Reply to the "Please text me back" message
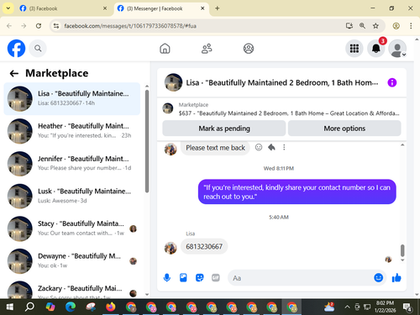 (x=271, y=147)
